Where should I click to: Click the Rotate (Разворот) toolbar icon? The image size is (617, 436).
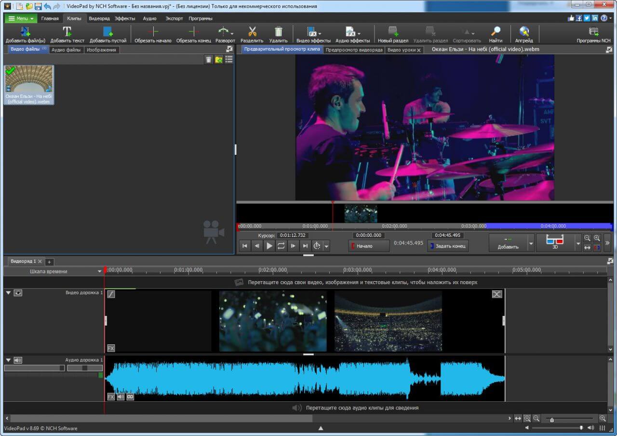click(x=223, y=32)
